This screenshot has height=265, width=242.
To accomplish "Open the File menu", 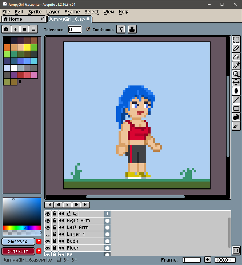I will click(6, 12).
